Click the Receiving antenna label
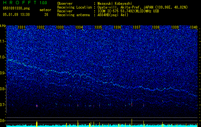This screenshot has height=127, width=201. (73, 15)
